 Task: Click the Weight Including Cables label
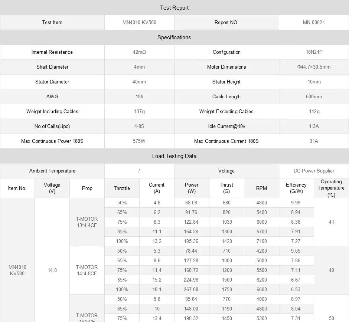[x=52, y=111]
